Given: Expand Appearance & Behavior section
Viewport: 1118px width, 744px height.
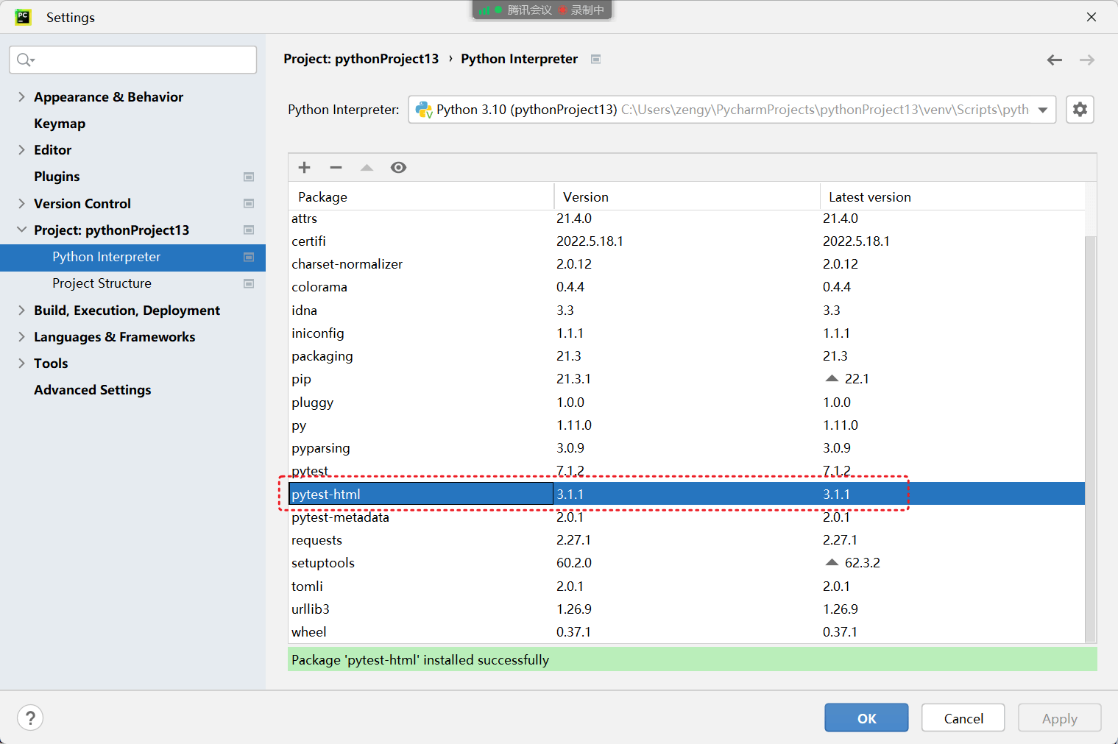Looking at the screenshot, I should [21, 96].
